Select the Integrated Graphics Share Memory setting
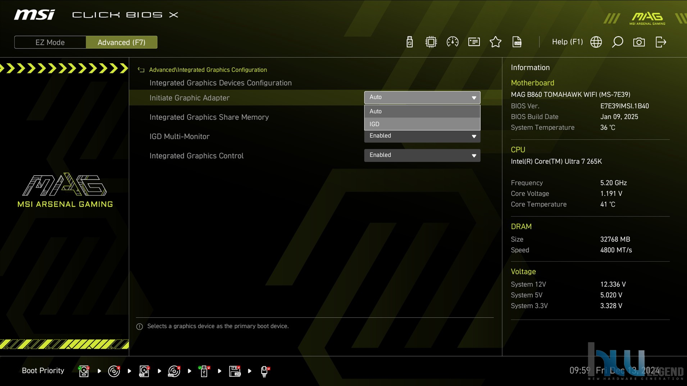 click(209, 117)
